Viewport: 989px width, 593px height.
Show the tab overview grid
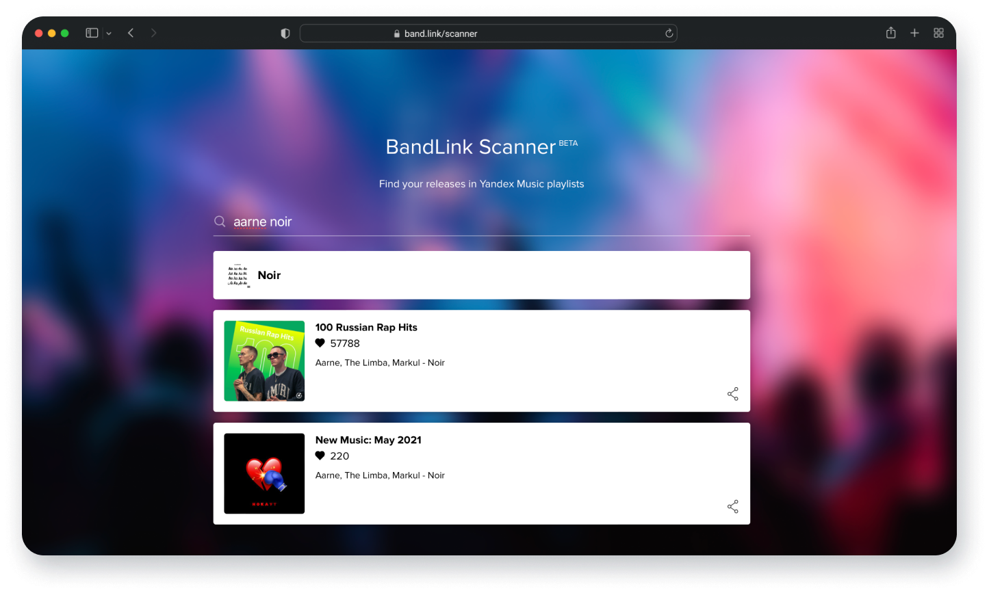938,33
